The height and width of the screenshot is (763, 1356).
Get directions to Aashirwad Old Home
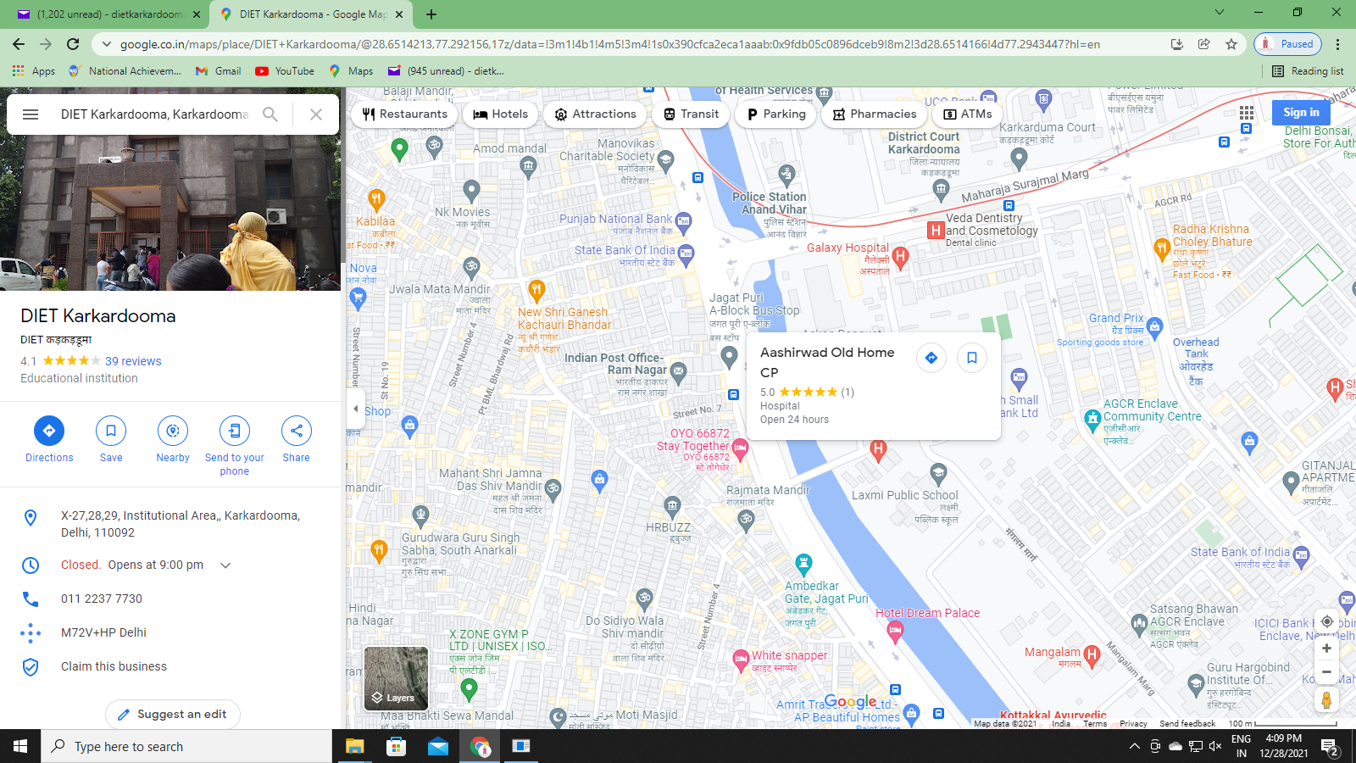931,358
